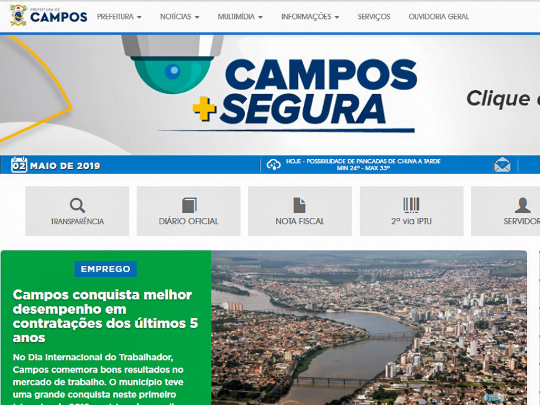Expand the Notícias dropdown menu
Viewport: 540px width, 405px height.
179,16
